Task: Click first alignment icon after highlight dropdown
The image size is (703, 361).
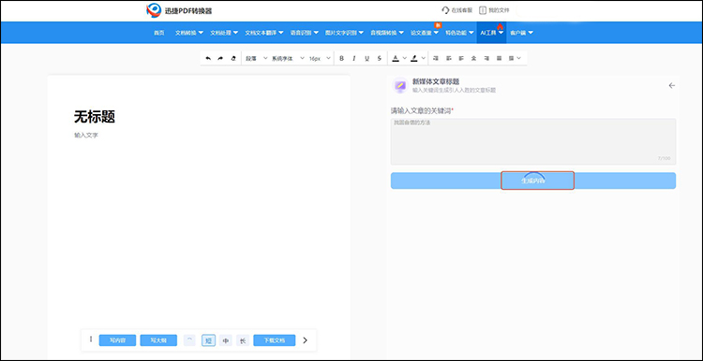Action: point(436,58)
